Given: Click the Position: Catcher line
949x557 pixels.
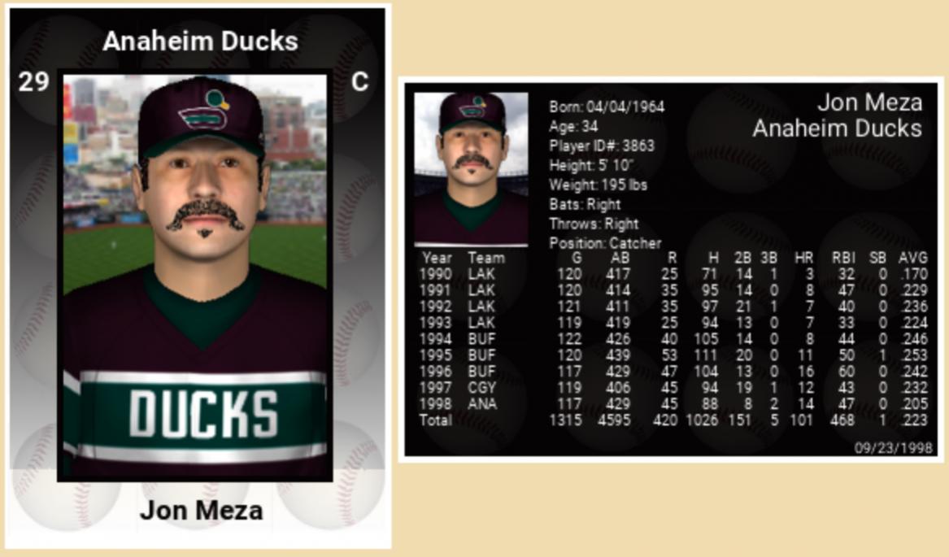Looking at the screenshot, I should (605, 243).
